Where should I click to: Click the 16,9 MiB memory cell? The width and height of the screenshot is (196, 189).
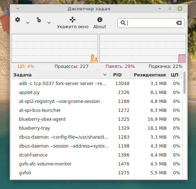coord(157,119)
